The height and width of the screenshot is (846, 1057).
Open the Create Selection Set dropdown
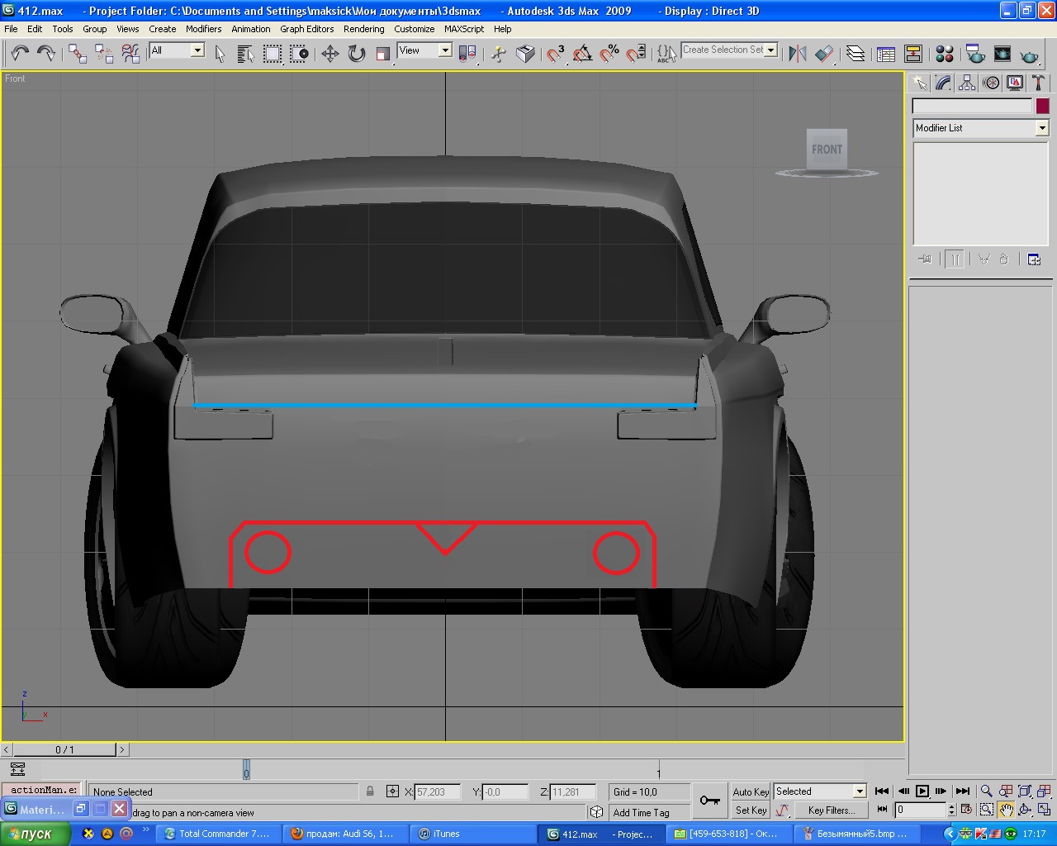770,50
